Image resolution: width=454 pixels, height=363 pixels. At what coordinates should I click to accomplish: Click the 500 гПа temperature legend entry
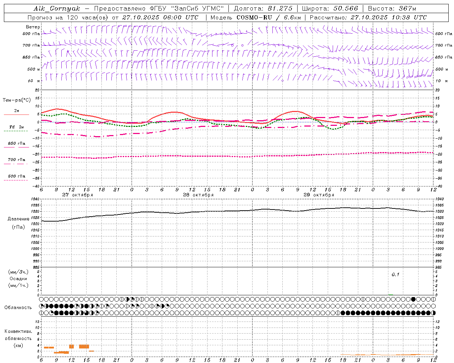(x=16, y=177)
